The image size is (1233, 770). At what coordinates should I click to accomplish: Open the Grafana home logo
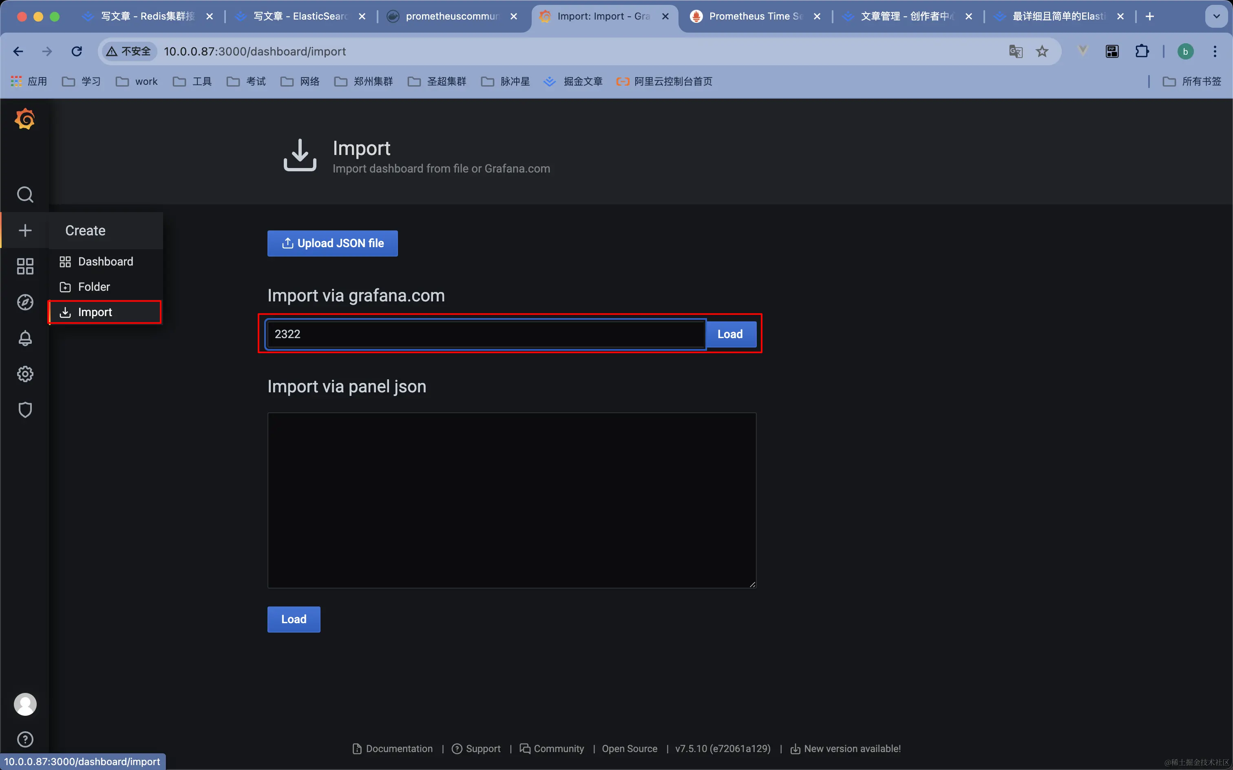pos(25,119)
